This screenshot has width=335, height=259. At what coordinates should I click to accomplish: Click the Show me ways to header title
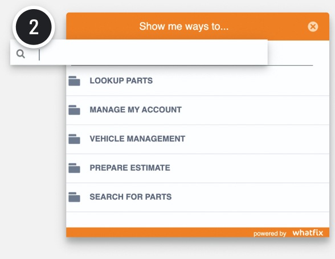(184, 26)
